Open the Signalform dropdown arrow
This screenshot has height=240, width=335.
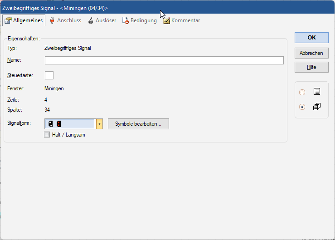tap(100, 124)
